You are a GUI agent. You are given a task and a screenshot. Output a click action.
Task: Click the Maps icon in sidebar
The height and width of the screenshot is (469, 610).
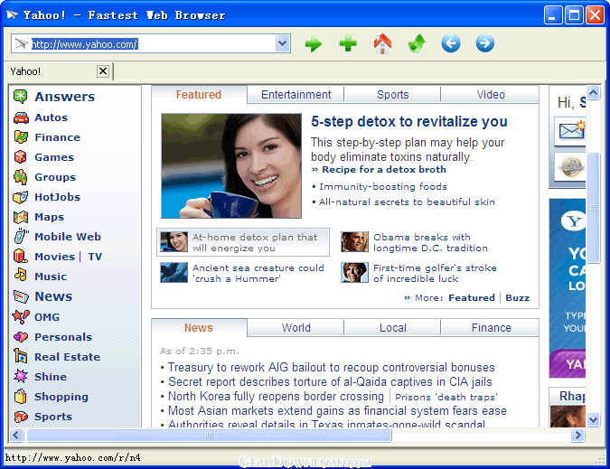(21, 217)
